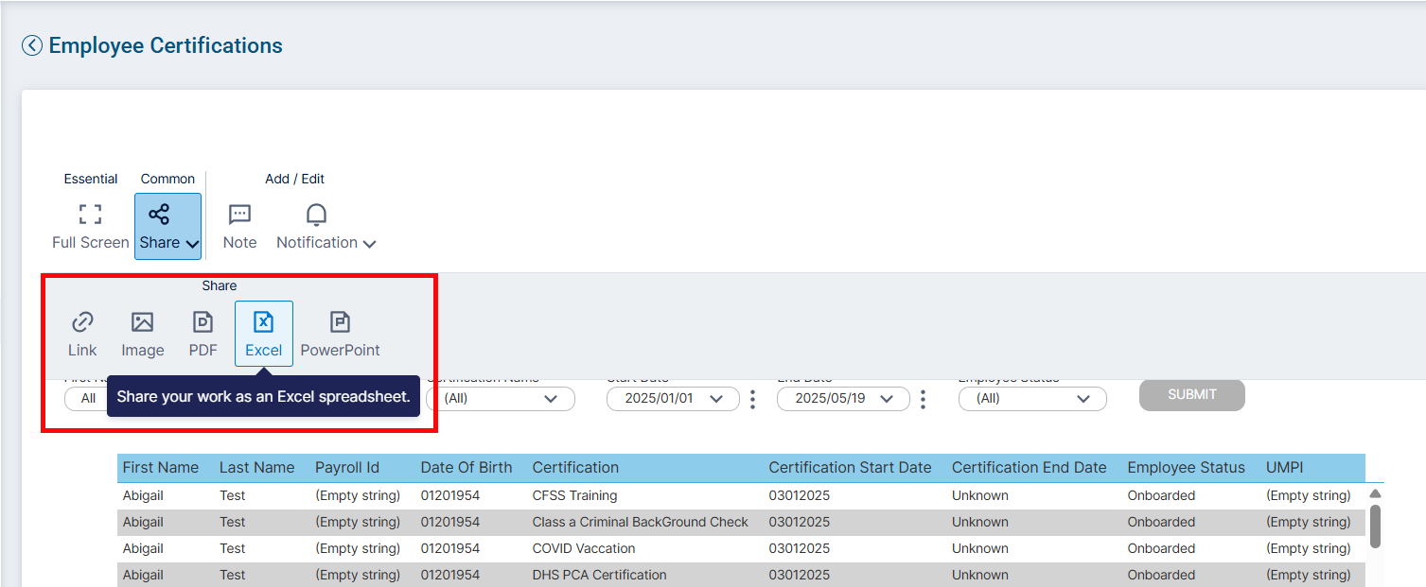This screenshot has height=587, width=1426.
Task: Share the report as a Link
Action: click(82, 334)
